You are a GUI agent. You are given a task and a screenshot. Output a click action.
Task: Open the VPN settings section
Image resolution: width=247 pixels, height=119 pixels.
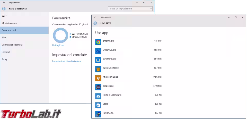coord(24,38)
